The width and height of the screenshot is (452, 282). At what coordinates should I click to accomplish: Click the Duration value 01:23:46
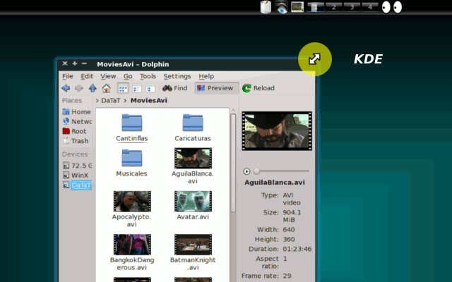click(297, 249)
